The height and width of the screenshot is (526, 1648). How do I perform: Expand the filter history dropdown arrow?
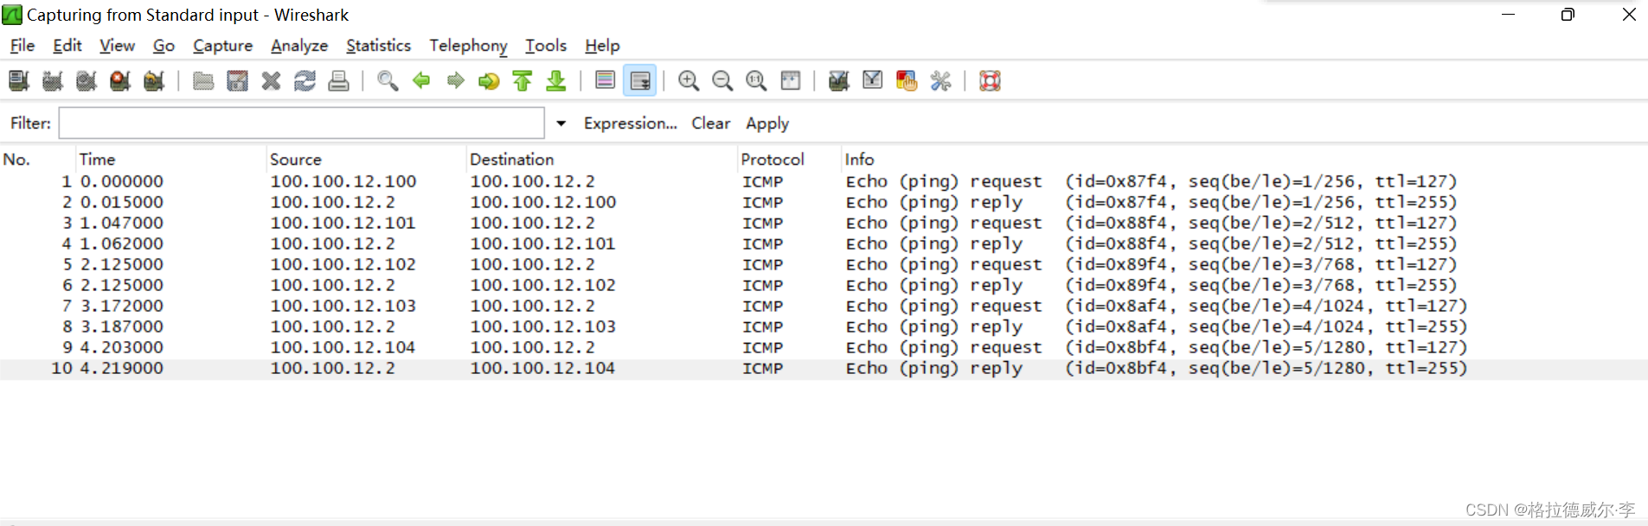(561, 124)
